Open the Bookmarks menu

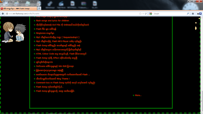tap(25, 4)
